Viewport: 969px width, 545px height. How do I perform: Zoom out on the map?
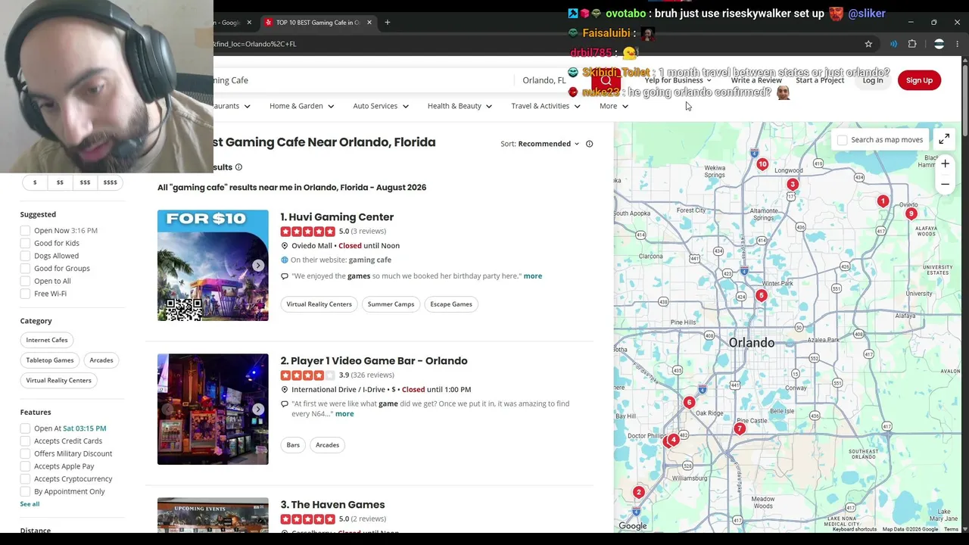pos(945,184)
